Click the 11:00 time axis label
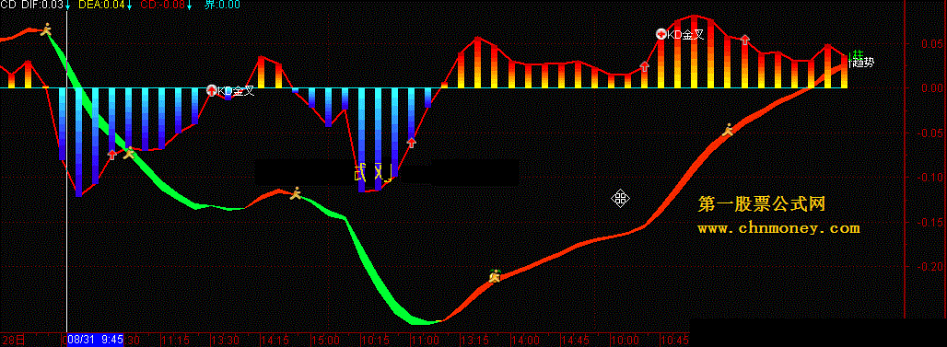Image resolution: width=947 pixels, height=347 pixels. click(x=425, y=341)
